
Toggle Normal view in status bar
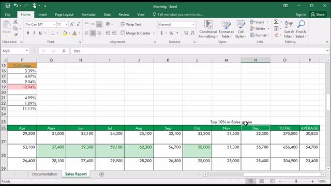click(250, 181)
